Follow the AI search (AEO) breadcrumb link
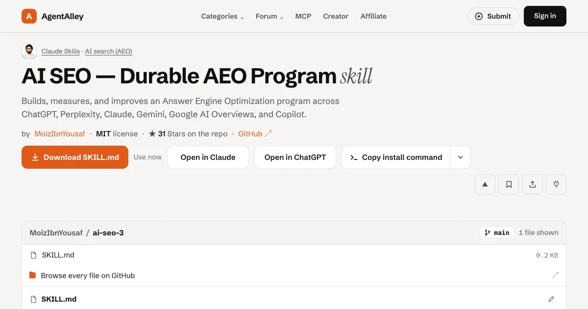This screenshot has width=588, height=309. 109,51
